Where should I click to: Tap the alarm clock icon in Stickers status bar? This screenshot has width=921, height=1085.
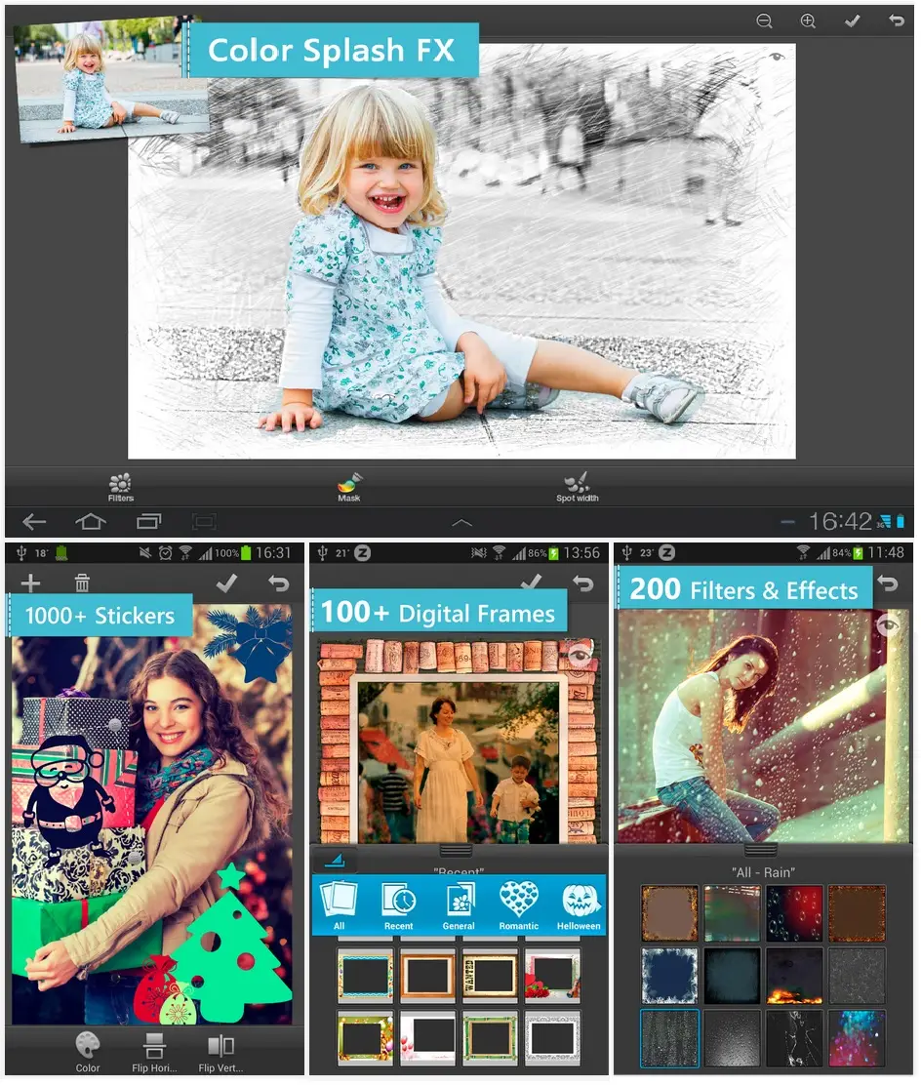click(x=166, y=553)
